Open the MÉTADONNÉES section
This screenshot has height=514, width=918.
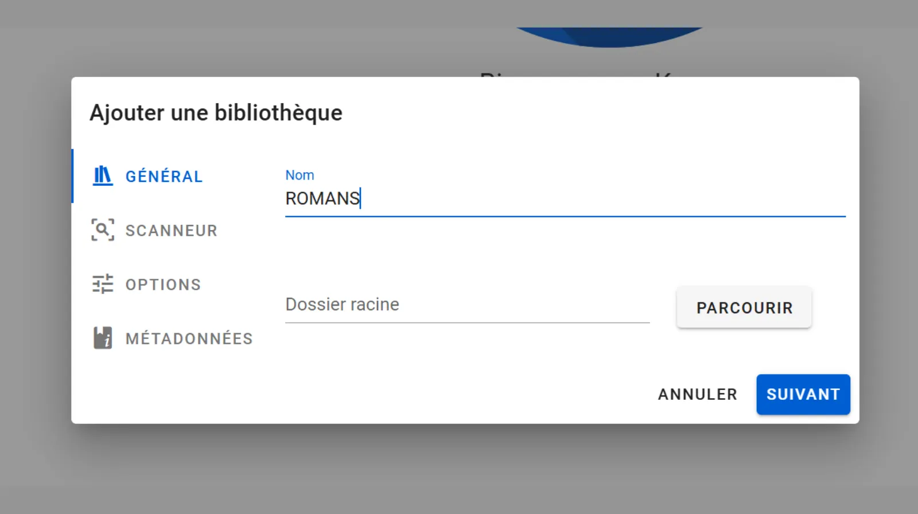(189, 338)
